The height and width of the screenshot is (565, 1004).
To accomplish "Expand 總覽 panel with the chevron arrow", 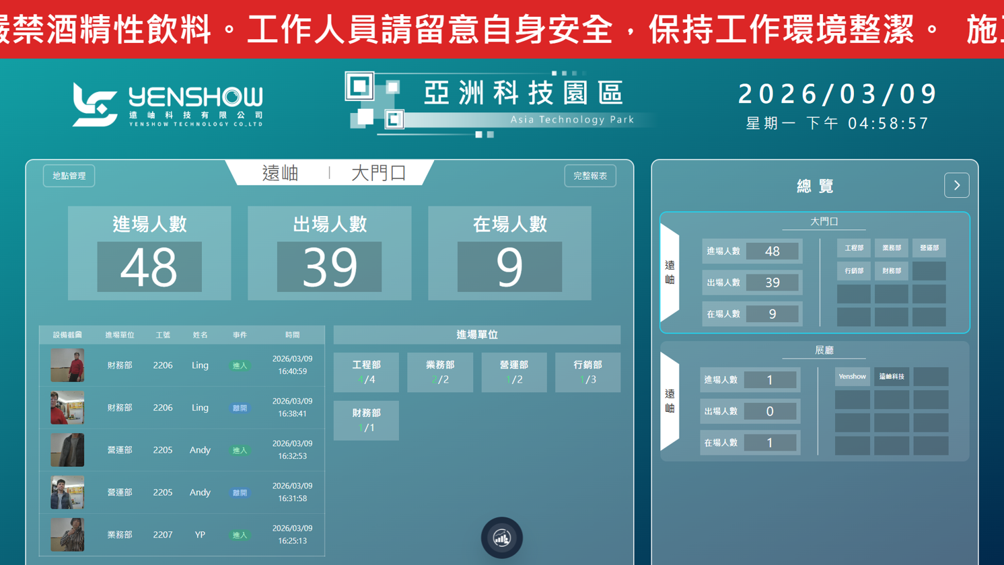I will click(x=956, y=186).
